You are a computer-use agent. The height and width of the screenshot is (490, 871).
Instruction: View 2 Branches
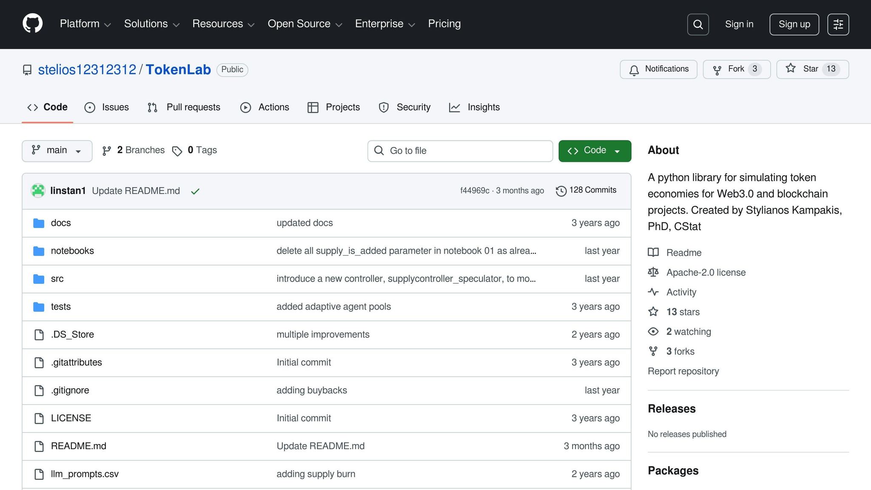pyautogui.click(x=134, y=150)
